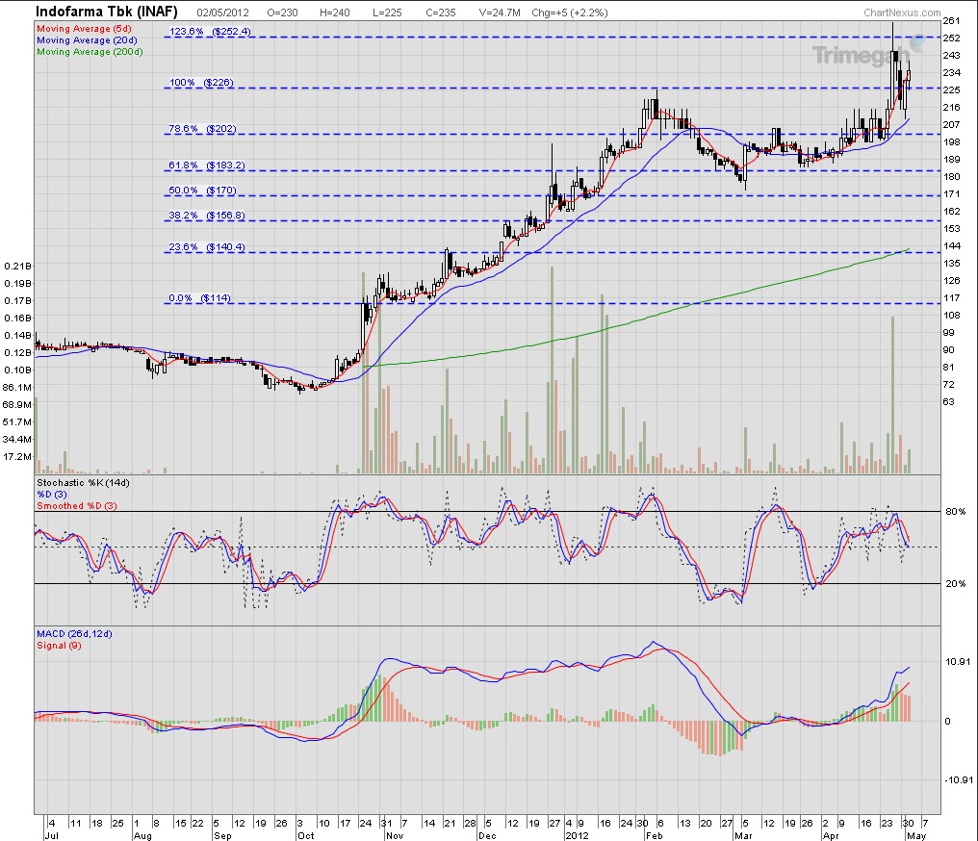The width and height of the screenshot is (978, 841).
Task: Select the Smoothed %D (3) label
Action: point(77,505)
